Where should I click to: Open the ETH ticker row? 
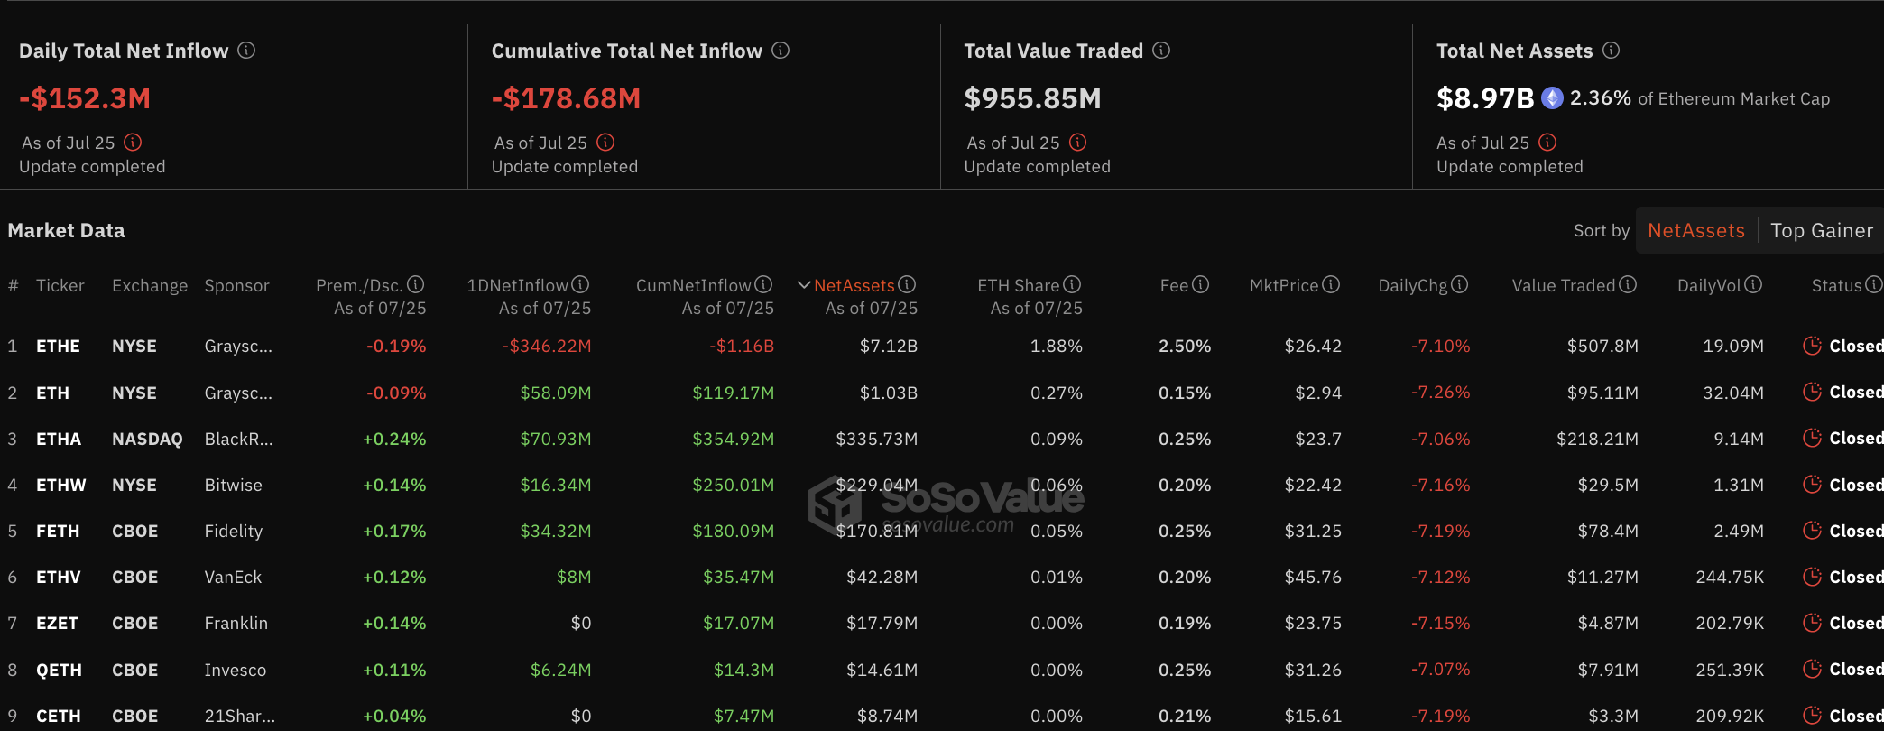pyautogui.click(x=52, y=393)
